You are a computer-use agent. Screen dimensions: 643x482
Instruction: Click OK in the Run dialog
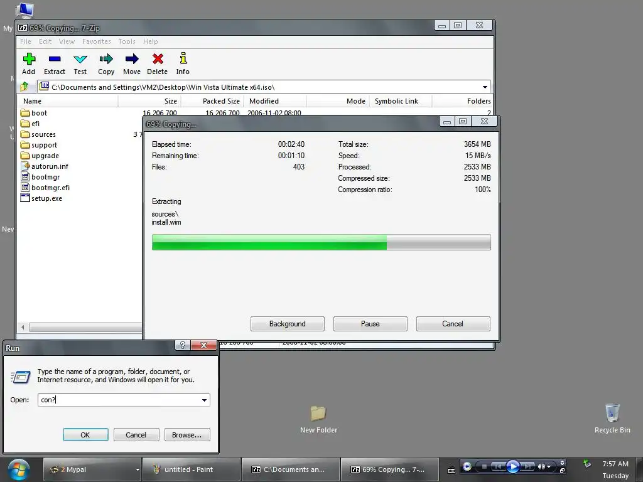[x=85, y=435]
